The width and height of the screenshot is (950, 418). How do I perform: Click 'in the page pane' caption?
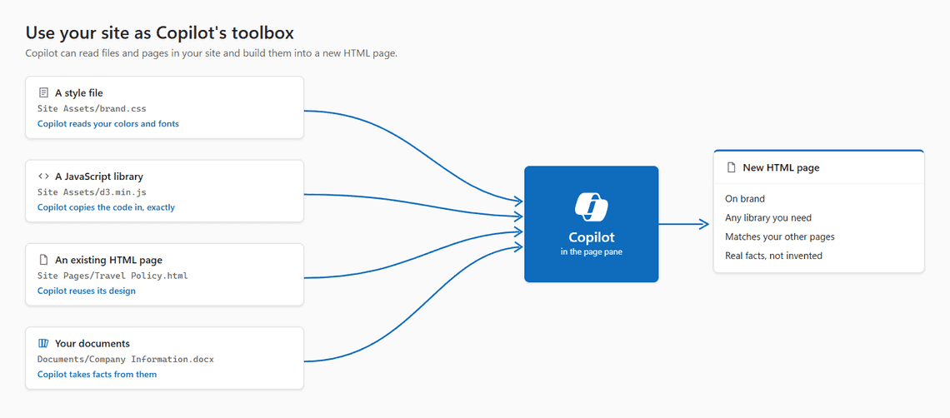click(x=592, y=252)
